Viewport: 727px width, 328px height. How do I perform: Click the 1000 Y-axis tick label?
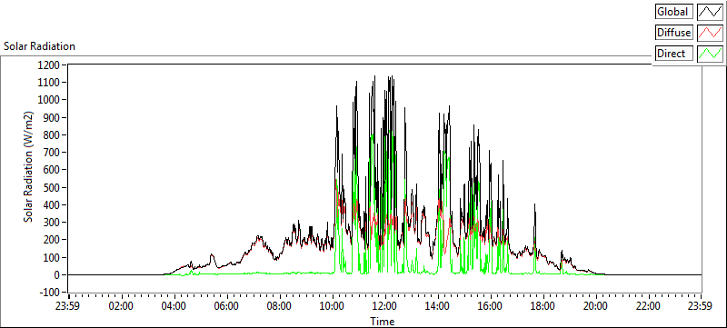point(50,100)
